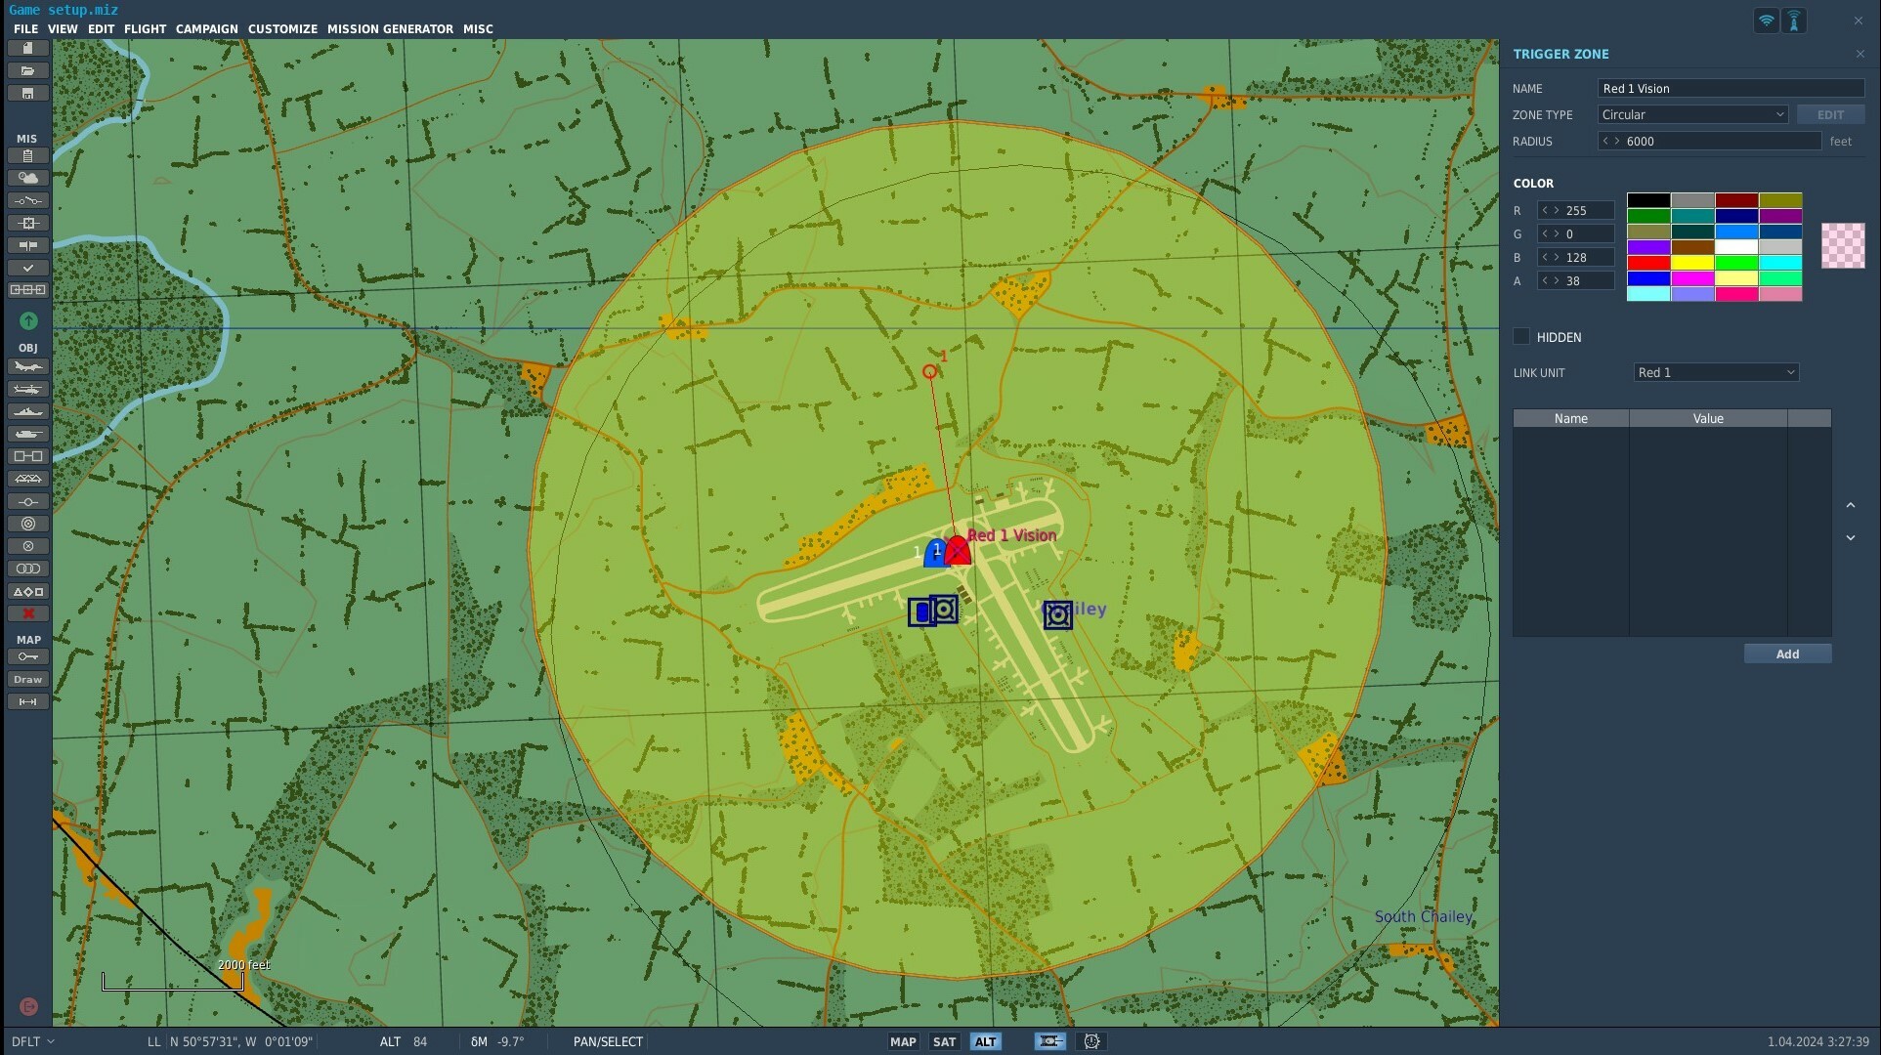The height and width of the screenshot is (1055, 1881).
Task: Toggle the HIDDEN checkbox
Action: click(x=1521, y=337)
